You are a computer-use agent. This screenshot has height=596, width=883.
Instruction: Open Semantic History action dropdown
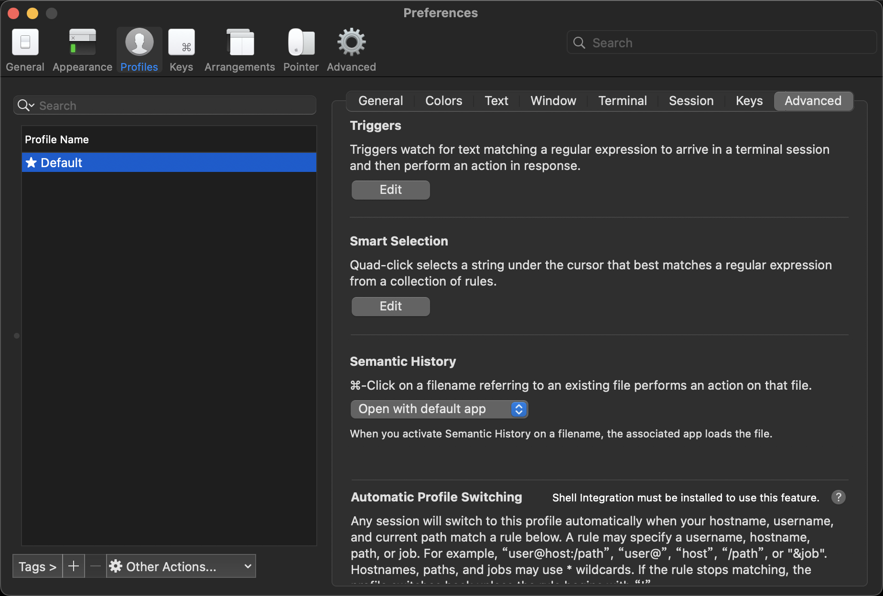[439, 409]
